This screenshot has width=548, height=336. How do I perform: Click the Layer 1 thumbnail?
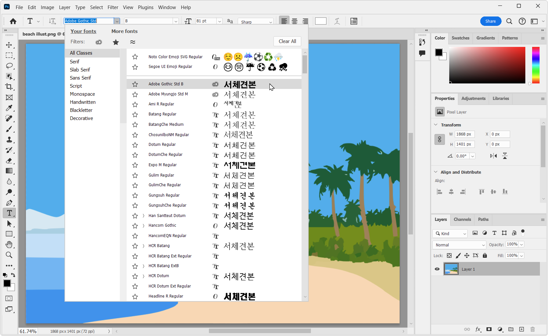[451, 269]
